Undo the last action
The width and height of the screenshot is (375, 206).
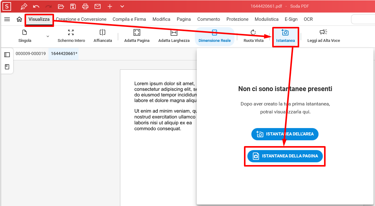tap(36, 6)
